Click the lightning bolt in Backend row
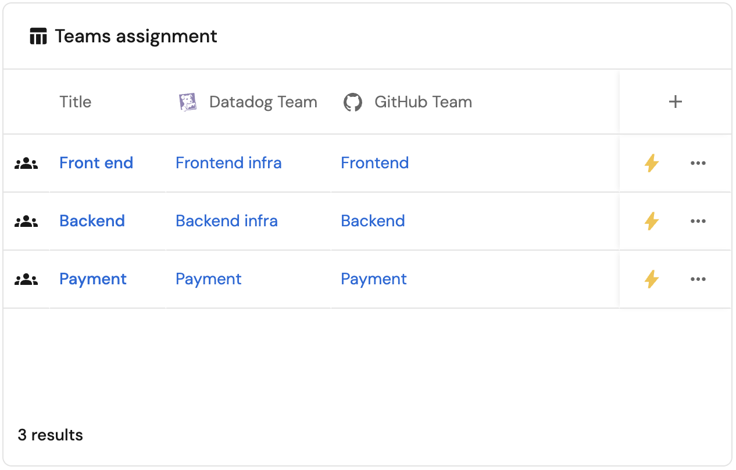Image resolution: width=736 pixels, height=470 pixels. (x=652, y=221)
